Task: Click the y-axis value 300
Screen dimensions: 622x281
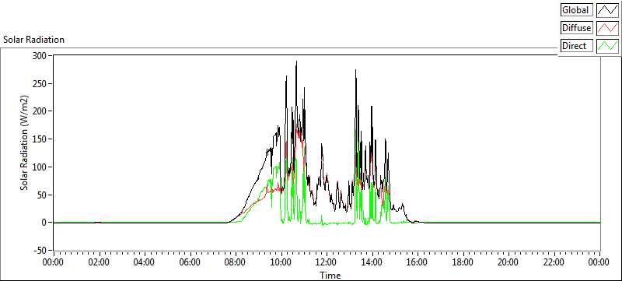Action: (40, 55)
